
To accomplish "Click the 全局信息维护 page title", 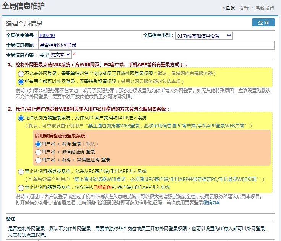I will click(23, 7).
